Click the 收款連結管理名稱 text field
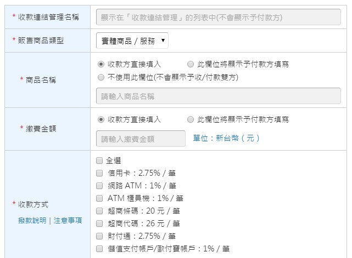The image size is (352, 258). pos(218,17)
